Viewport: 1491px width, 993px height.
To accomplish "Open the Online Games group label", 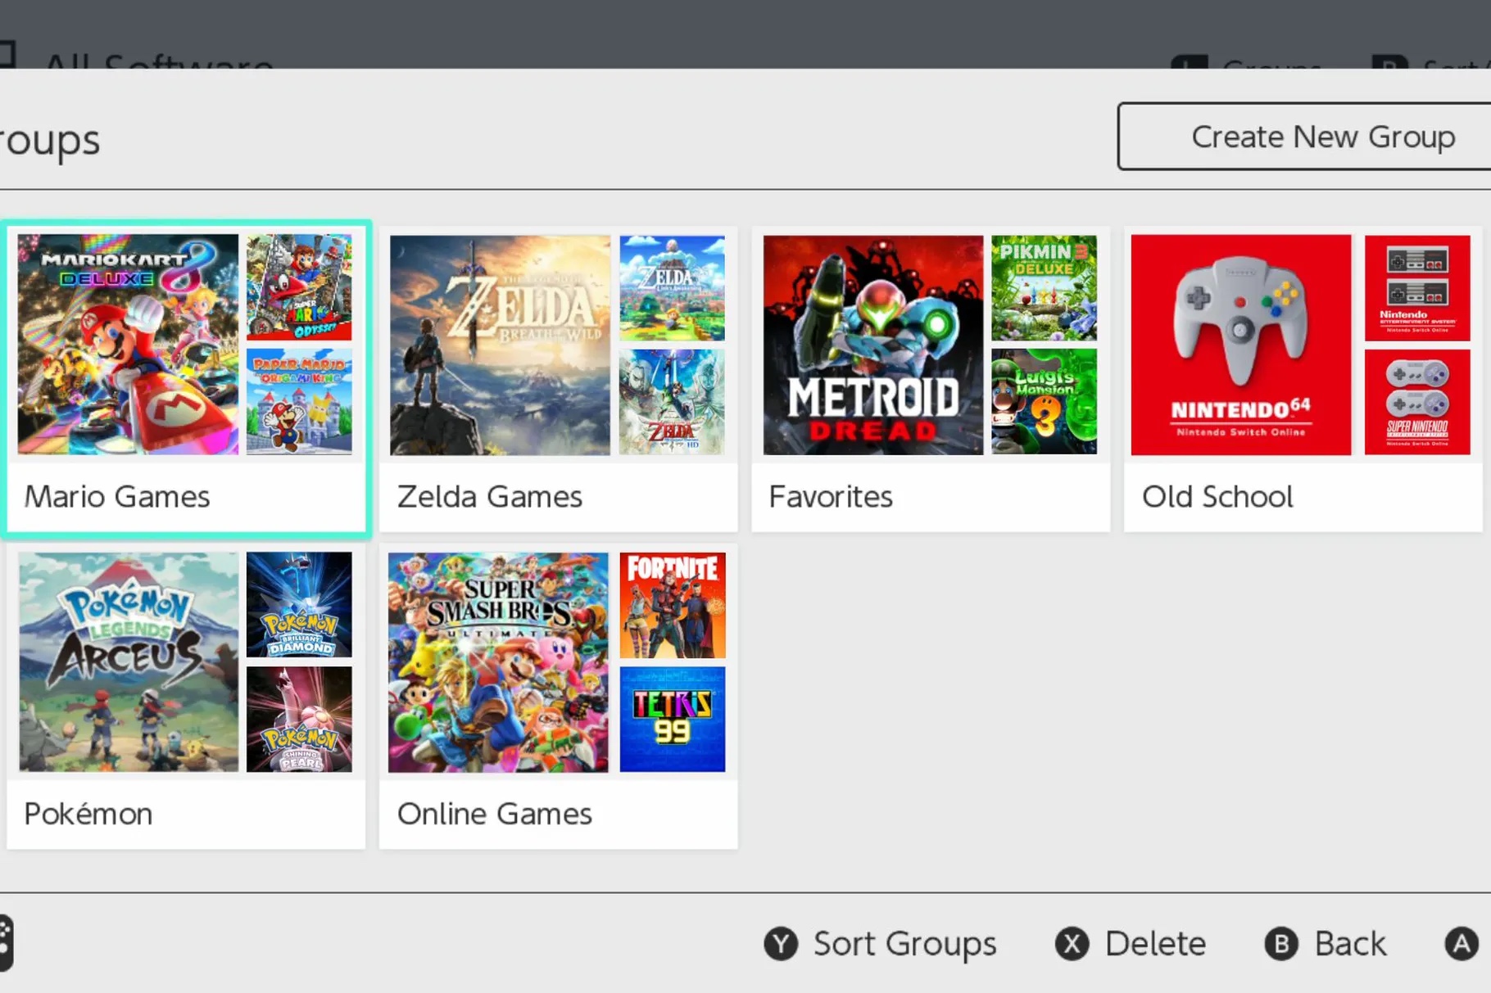I will click(x=494, y=814).
